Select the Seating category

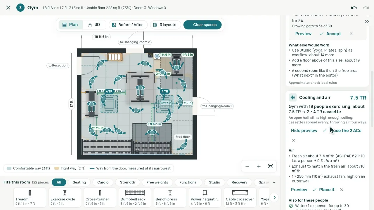click(79, 182)
